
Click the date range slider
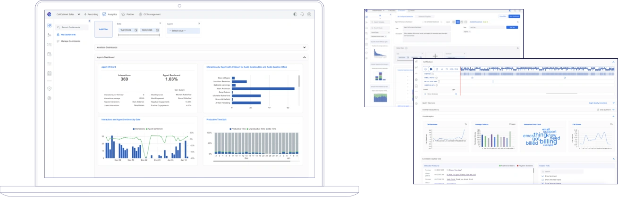(139, 35)
